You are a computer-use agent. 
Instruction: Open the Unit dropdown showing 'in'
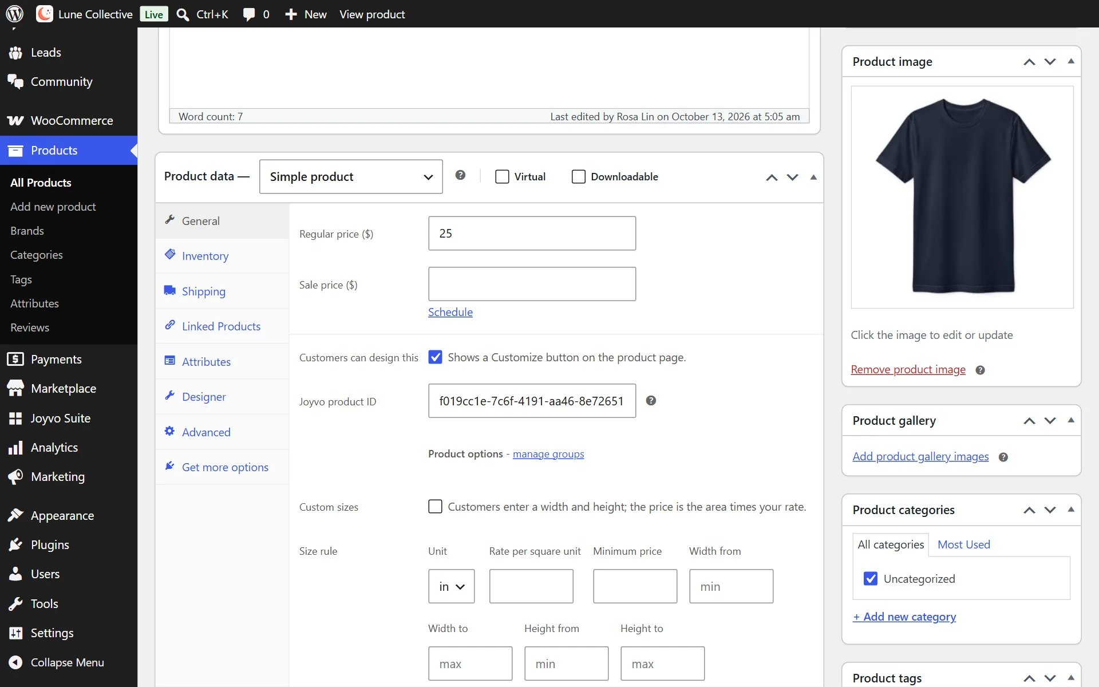452,586
